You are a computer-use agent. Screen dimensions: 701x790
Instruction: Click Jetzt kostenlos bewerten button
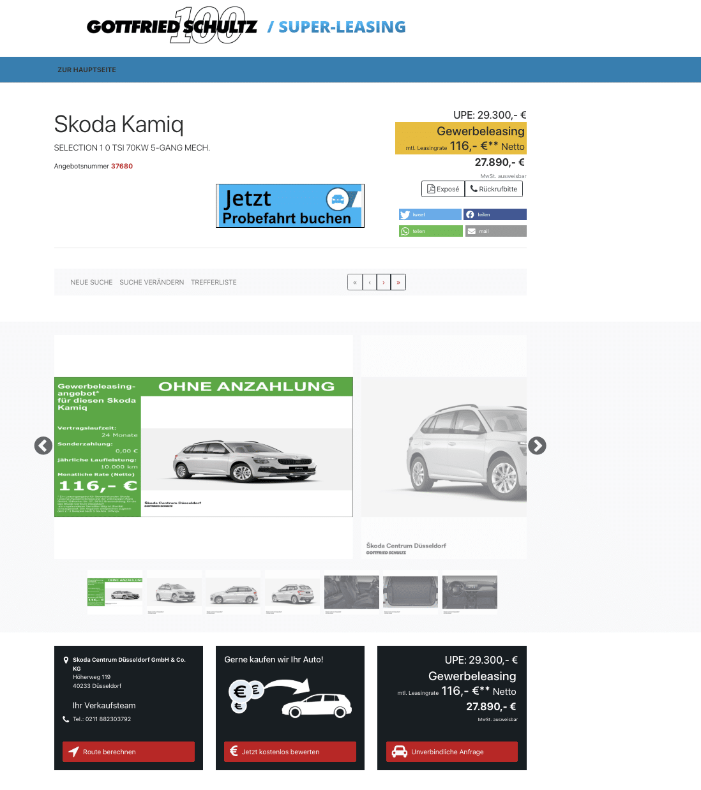[290, 752]
